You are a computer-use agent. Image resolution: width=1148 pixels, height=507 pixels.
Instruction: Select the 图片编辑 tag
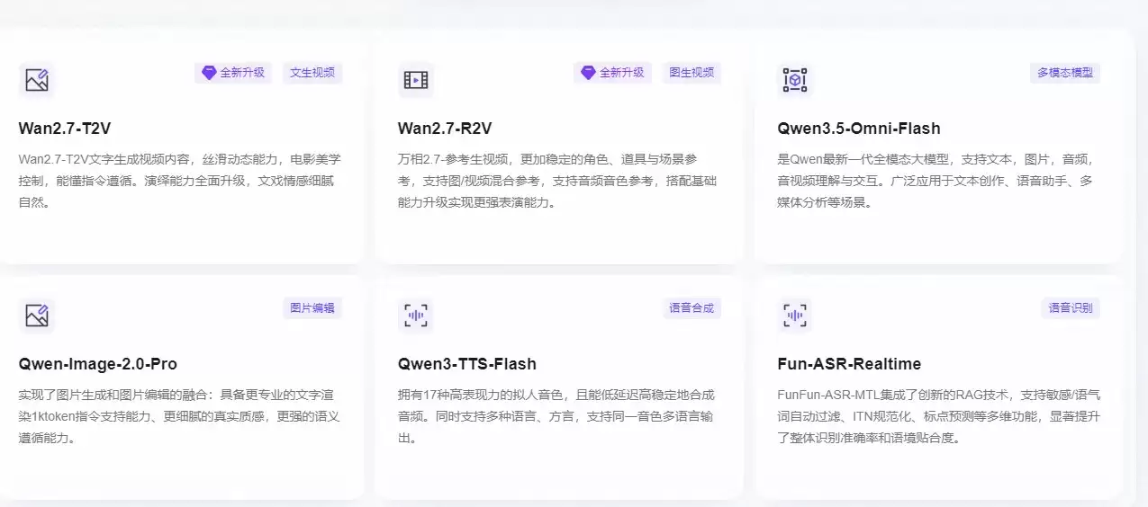pyautogui.click(x=312, y=308)
